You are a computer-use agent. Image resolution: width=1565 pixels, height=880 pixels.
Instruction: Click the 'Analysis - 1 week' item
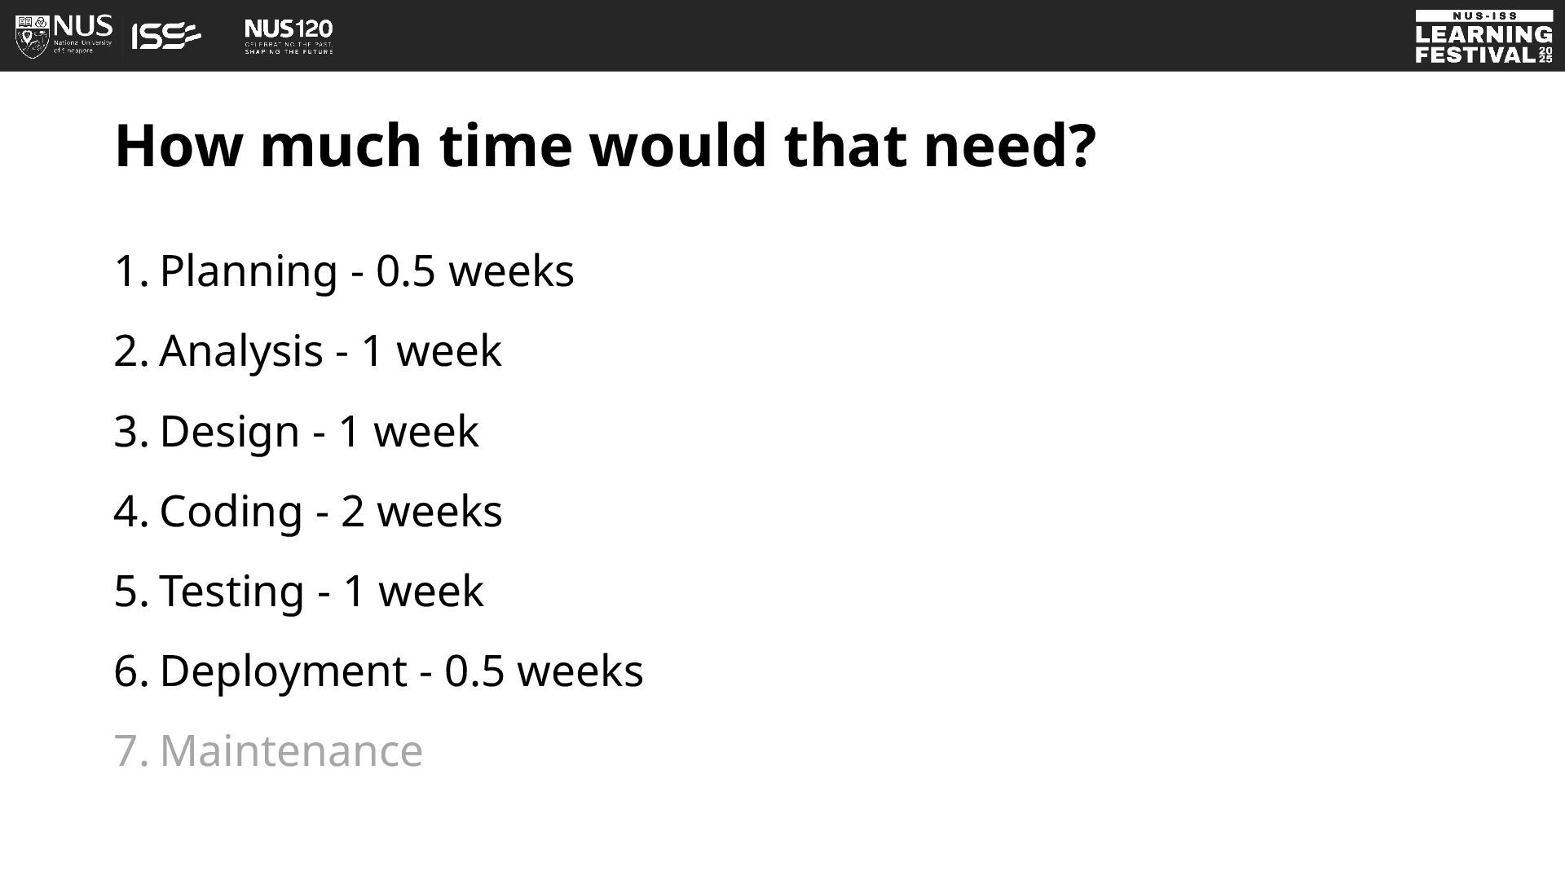330,350
